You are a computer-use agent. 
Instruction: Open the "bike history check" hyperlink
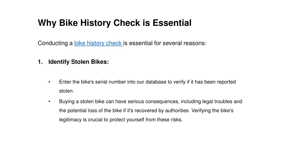(98, 43)
